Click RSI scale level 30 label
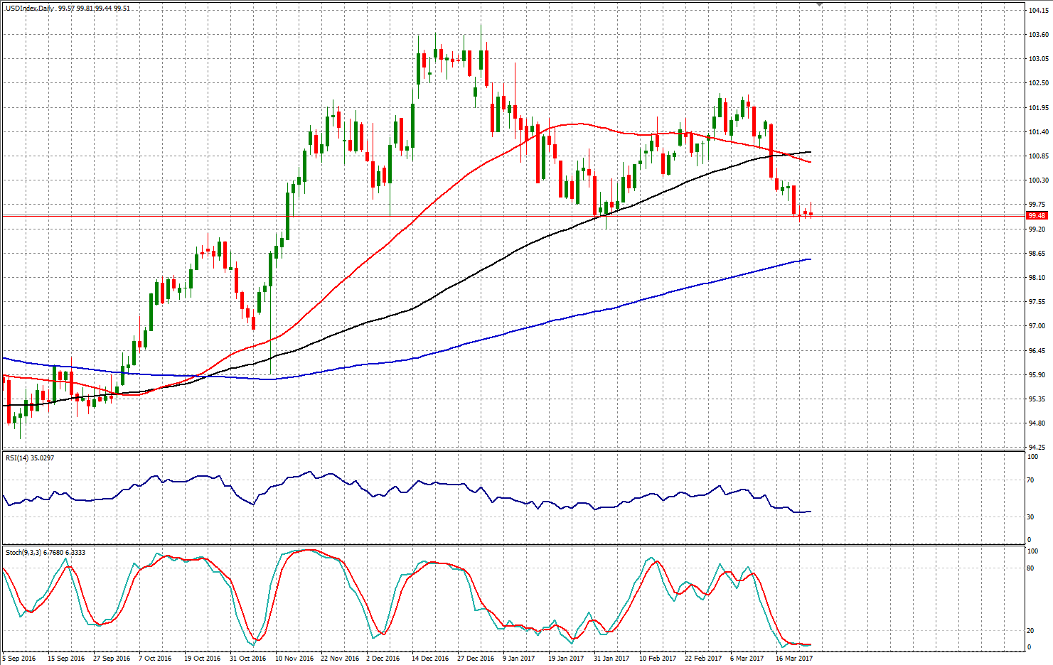Screen dimensions: 1053x665 pyautogui.click(x=1032, y=517)
